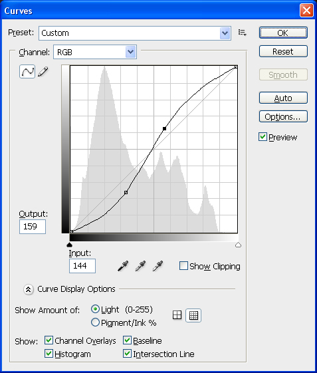The image size is (317, 373).
Task: Open the Channel RGB dropdown
Action: [x=95, y=52]
